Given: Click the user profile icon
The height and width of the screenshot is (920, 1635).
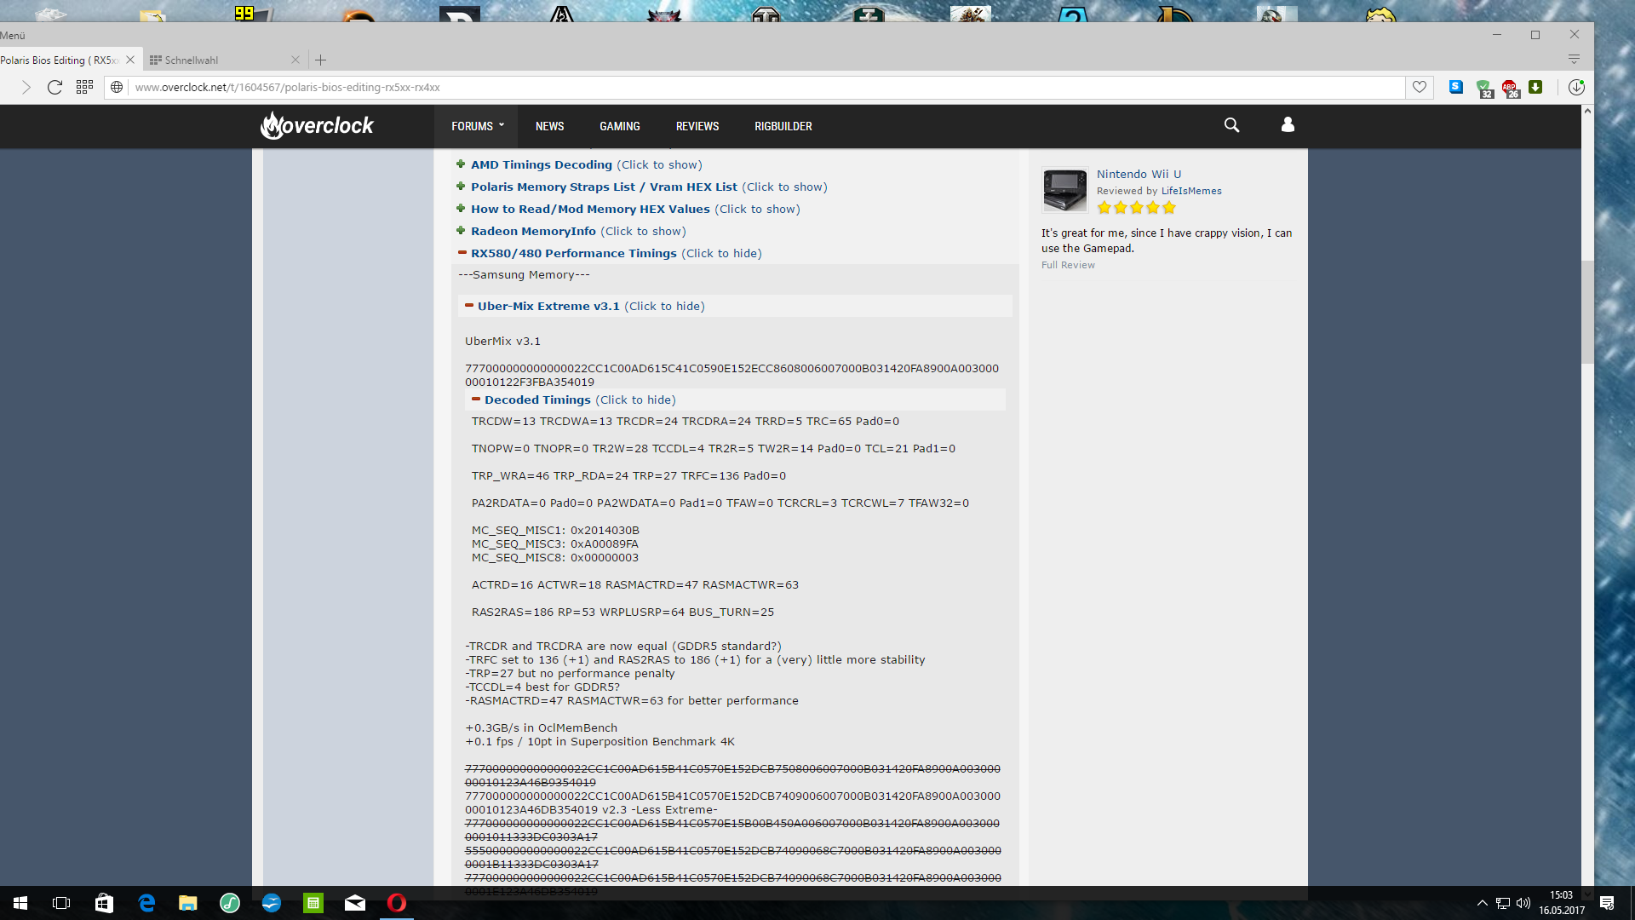Looking at the screenshot, I should click(x=1288, y=125).
